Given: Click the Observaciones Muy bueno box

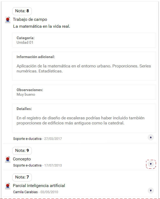Looking at the screenshot, I should click(x=84, y=92).
